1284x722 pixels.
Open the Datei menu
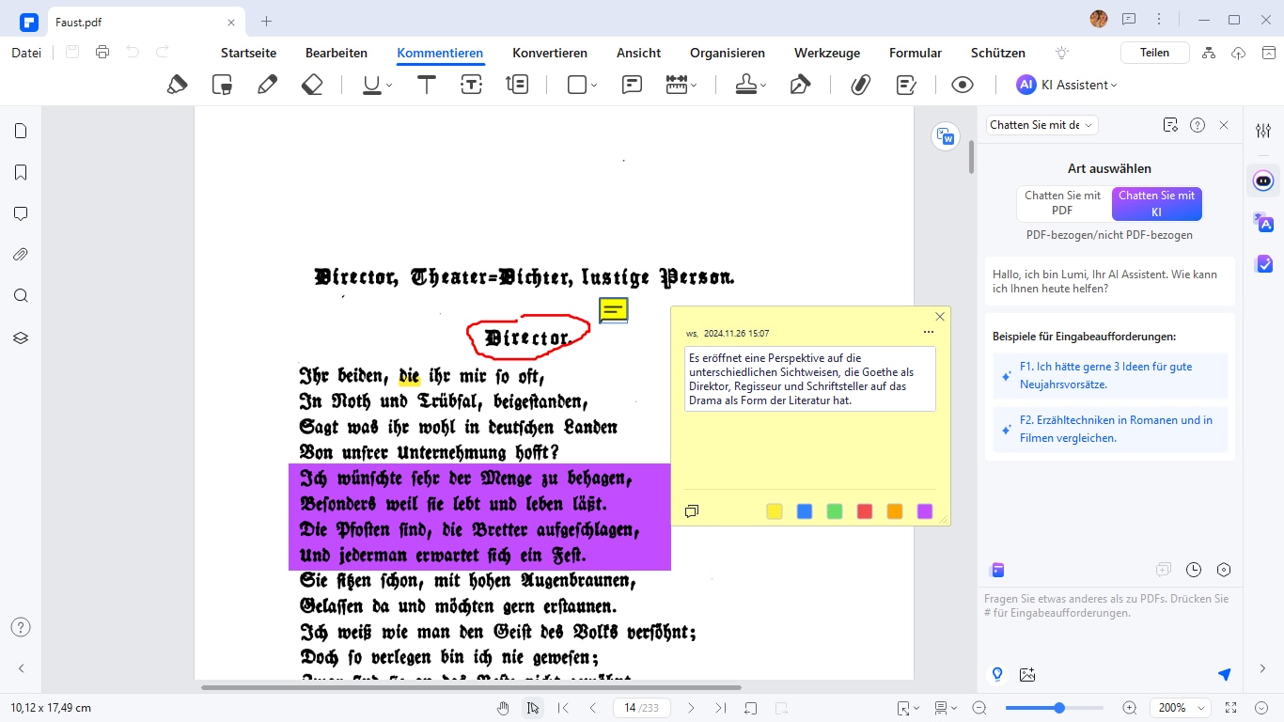(x=26, y=53)
